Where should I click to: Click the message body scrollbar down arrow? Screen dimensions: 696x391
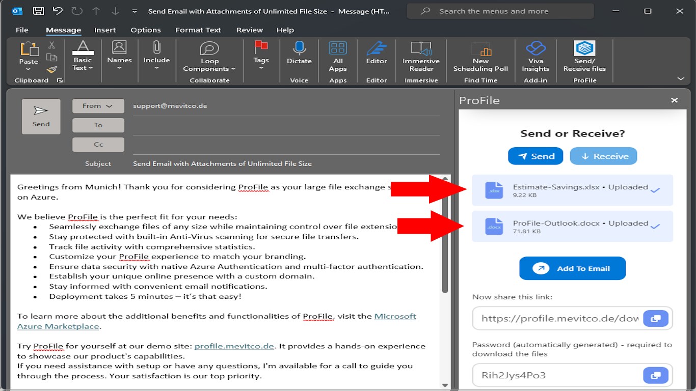pyautogui.click(x=445, y=385)
